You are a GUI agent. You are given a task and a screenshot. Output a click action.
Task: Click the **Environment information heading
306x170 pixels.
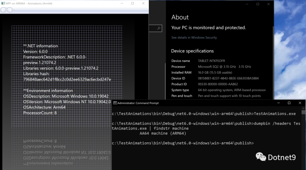click(x=48, y=91)
